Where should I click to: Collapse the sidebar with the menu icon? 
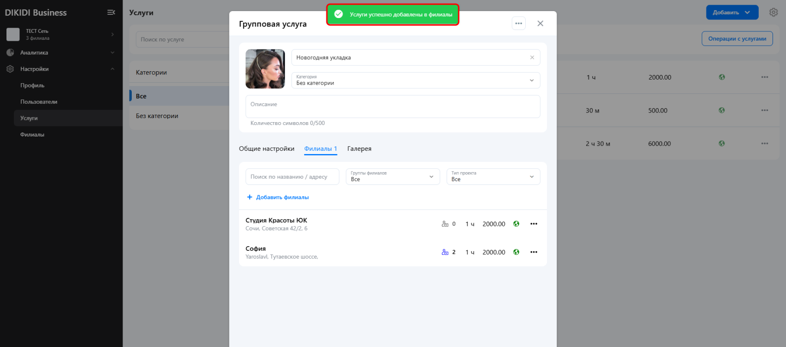click(111, 12)
